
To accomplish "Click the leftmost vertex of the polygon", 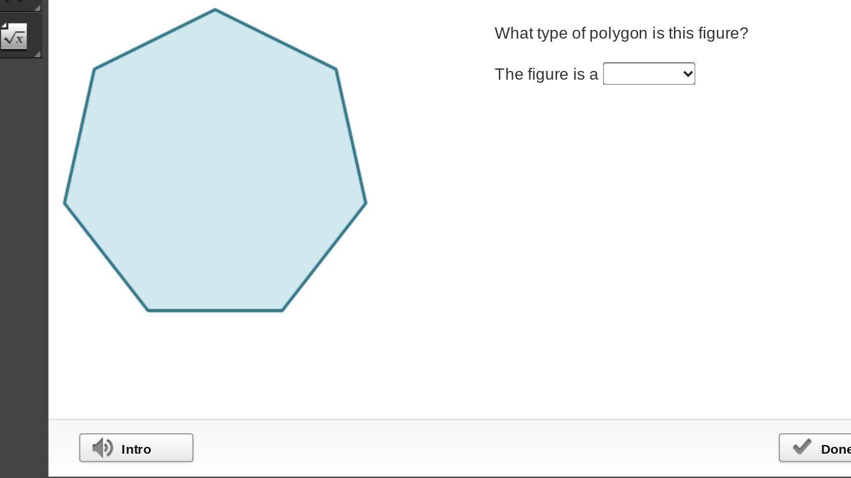I will (65, 202).
